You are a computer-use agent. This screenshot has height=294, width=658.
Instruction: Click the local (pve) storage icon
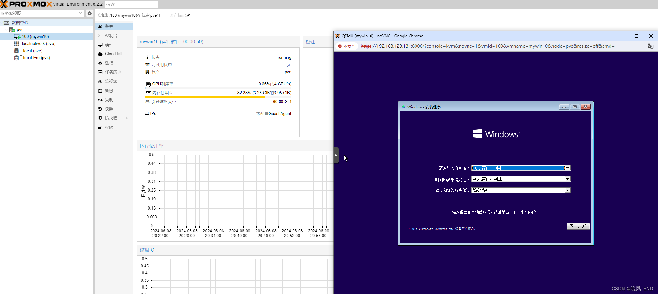coord(18,51)
